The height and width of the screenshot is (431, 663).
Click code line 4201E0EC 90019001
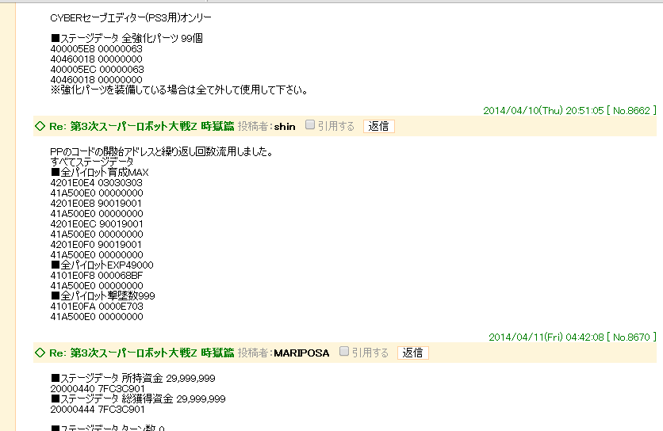click(97, 224)
